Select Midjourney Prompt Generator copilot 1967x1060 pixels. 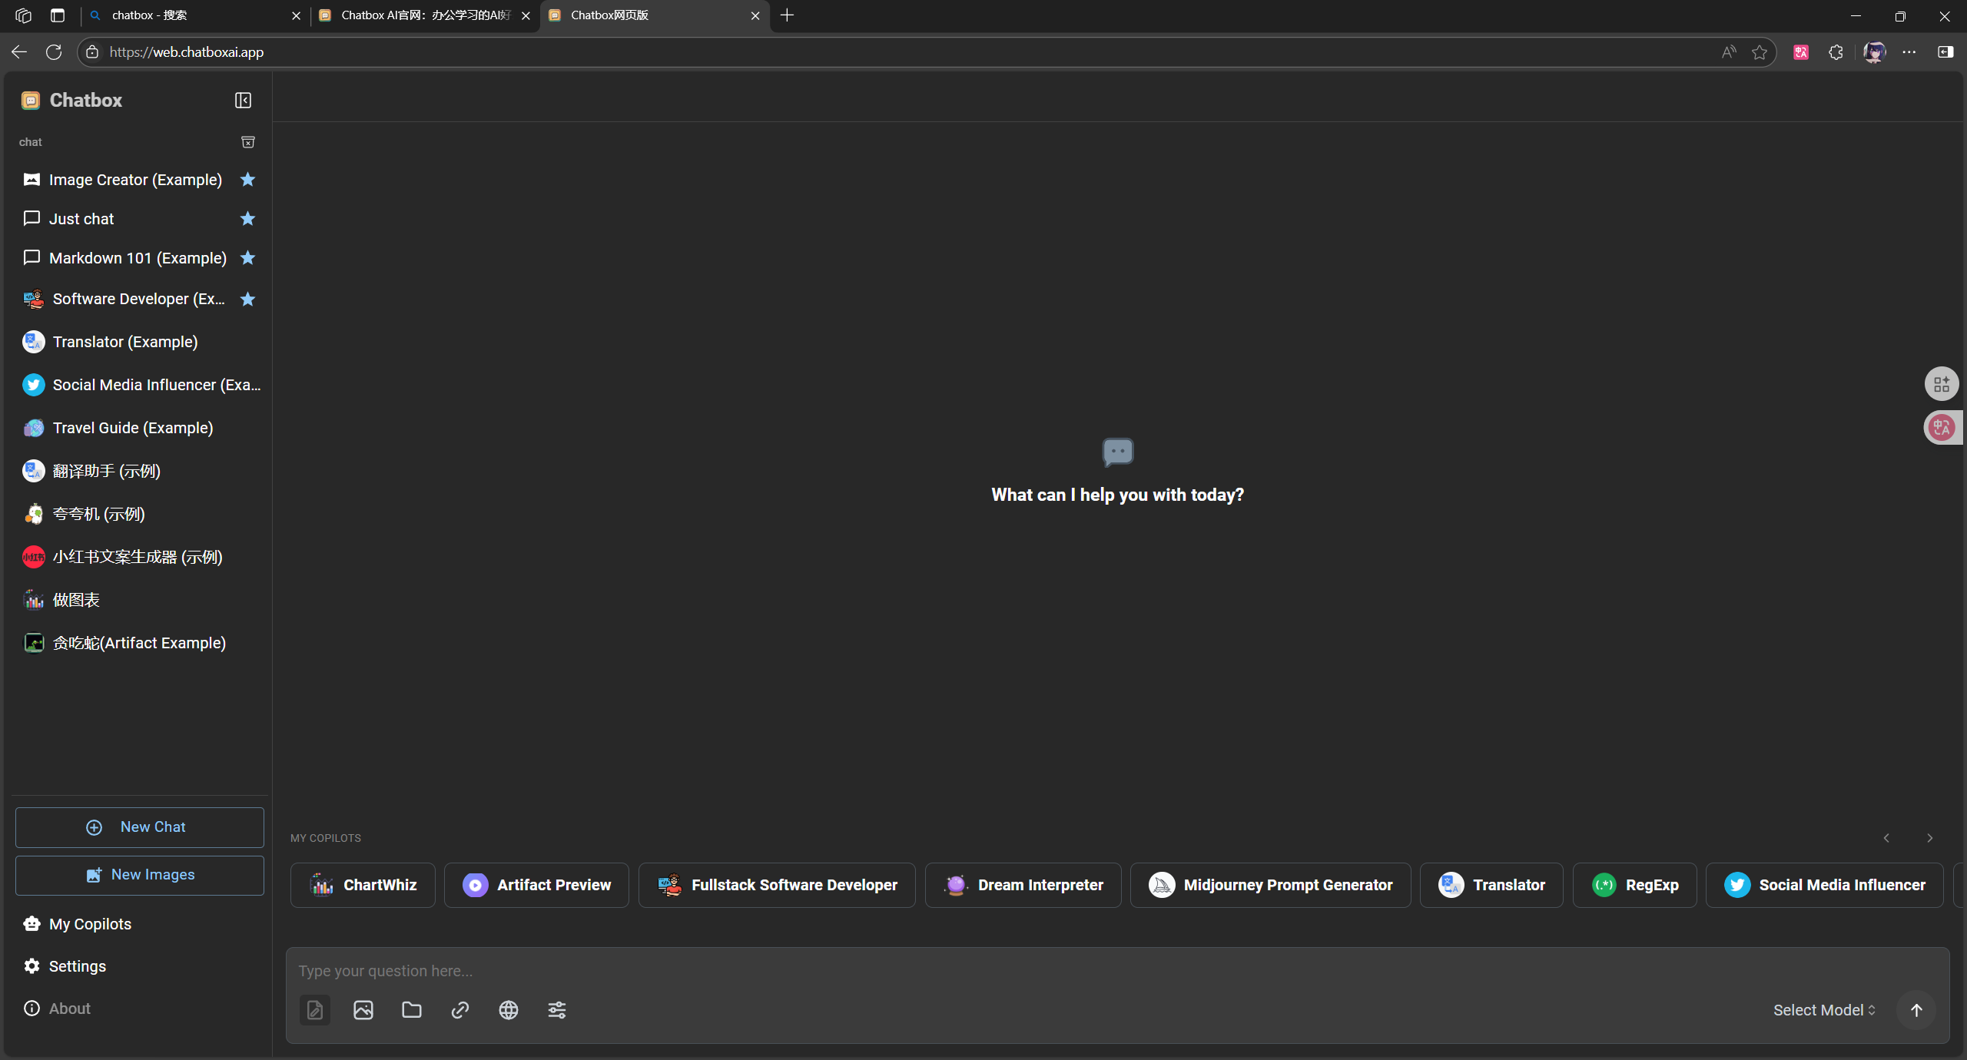point(1271,885)
